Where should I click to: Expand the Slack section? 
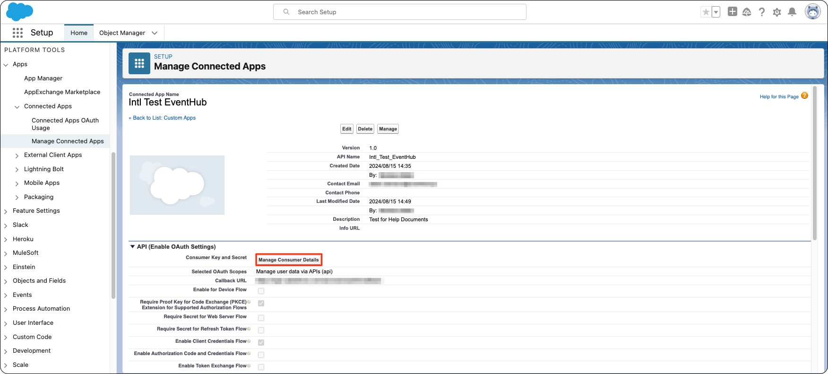pos(6,226)
